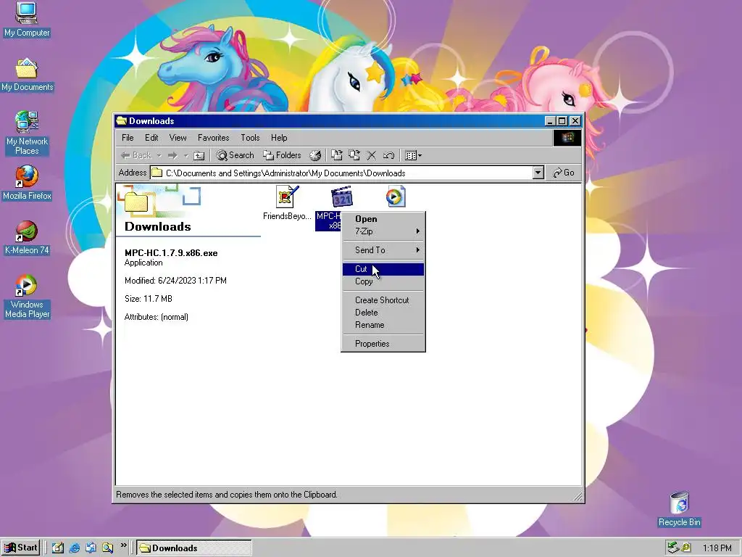The width and height of the screenshot is (742, 557).
Task: Open the Favorites menu
Action: click(x=214, y=138)
